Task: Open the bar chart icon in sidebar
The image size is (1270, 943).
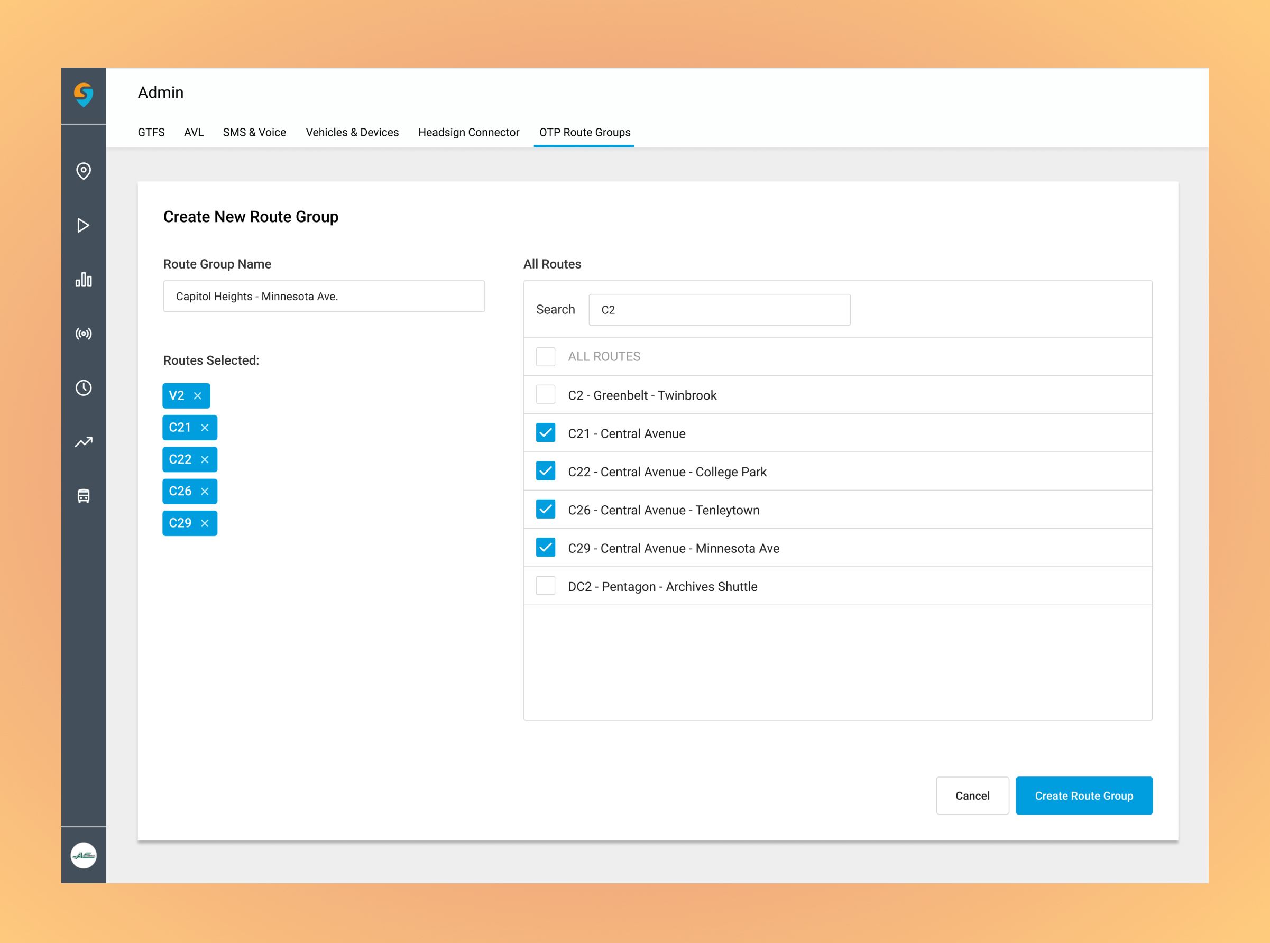Action: tap(84, 279)
